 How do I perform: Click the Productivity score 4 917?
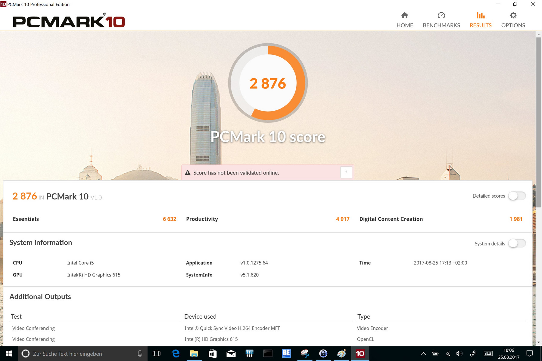pyautogui.click(x=343, y=219)
